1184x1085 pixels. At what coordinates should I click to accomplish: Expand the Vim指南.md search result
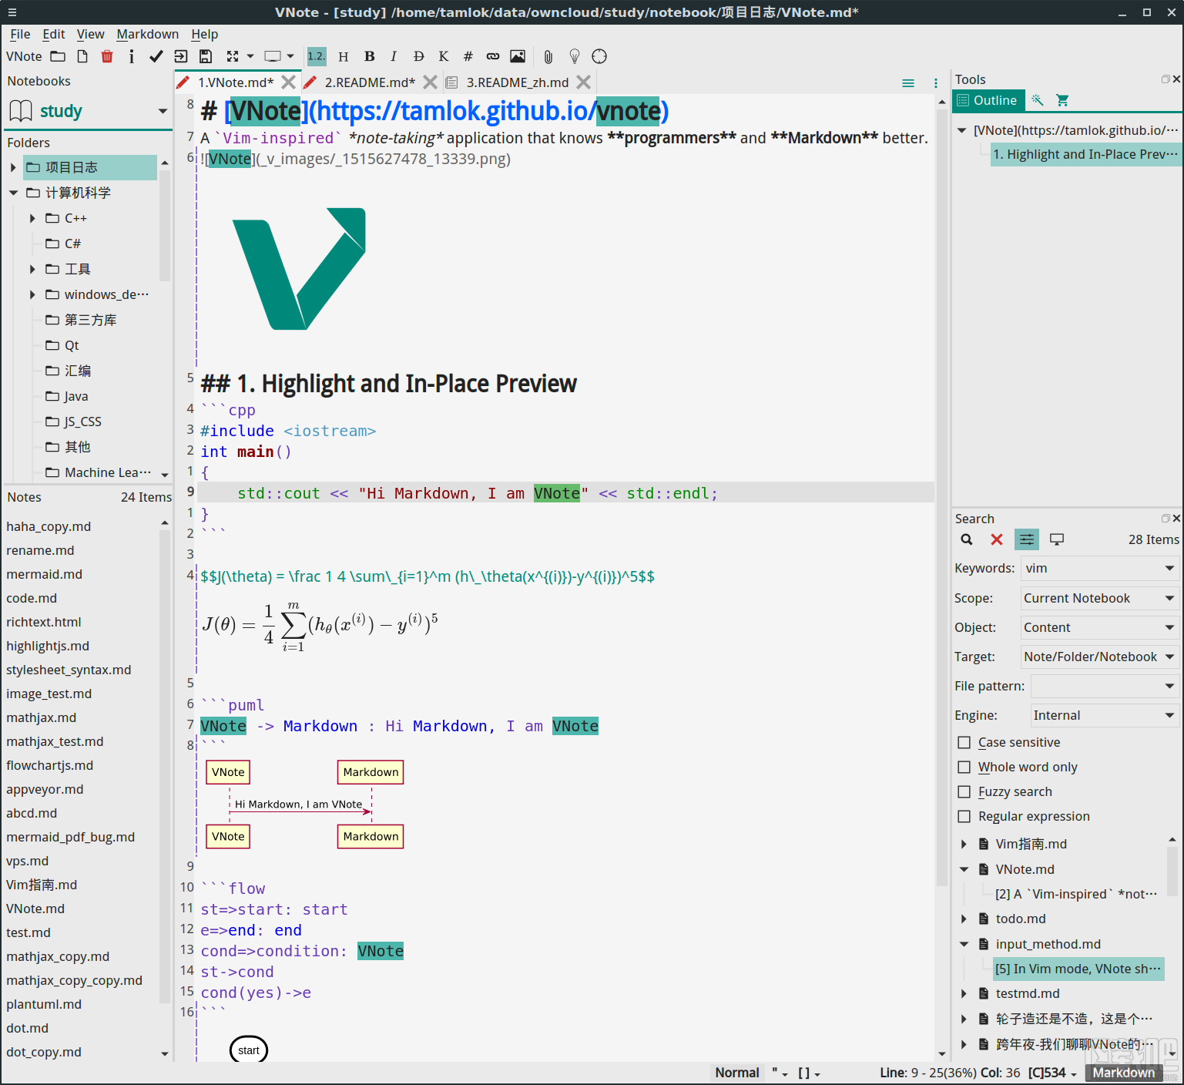click(x=964, y=844)
